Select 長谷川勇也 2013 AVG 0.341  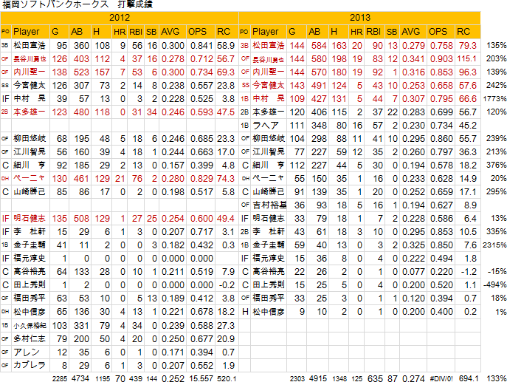(x=413, y=58)
